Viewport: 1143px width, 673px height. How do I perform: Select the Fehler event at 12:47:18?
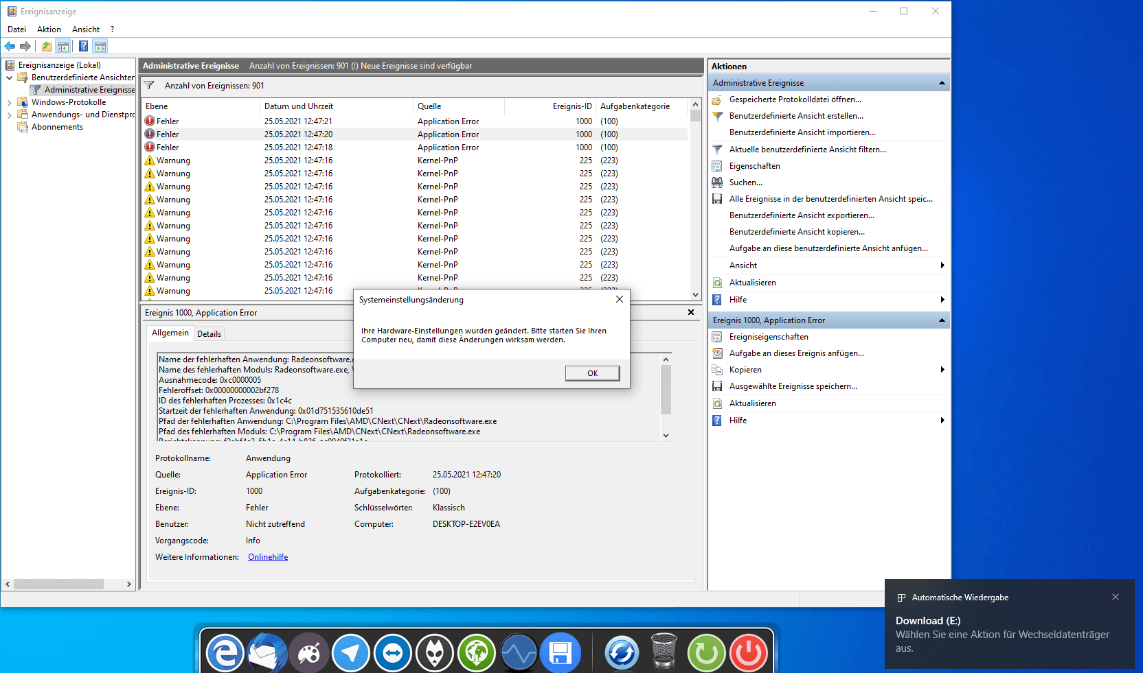click(414, 147)
